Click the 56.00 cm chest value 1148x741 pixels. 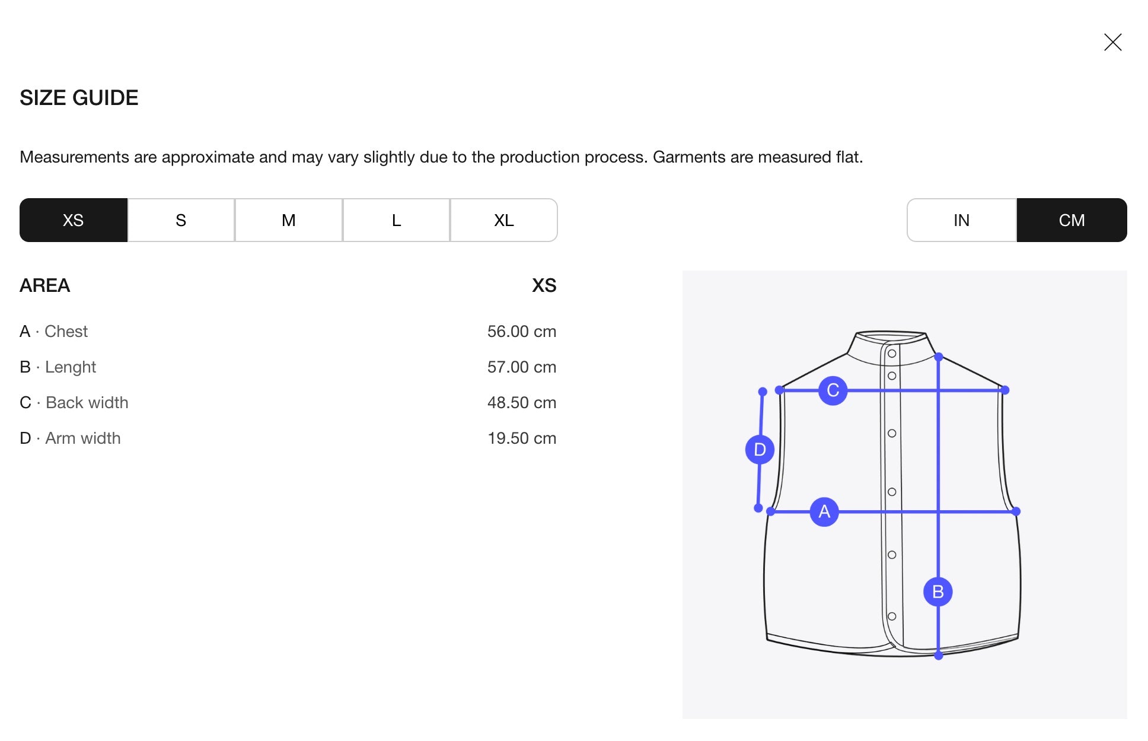coord(522,331)
